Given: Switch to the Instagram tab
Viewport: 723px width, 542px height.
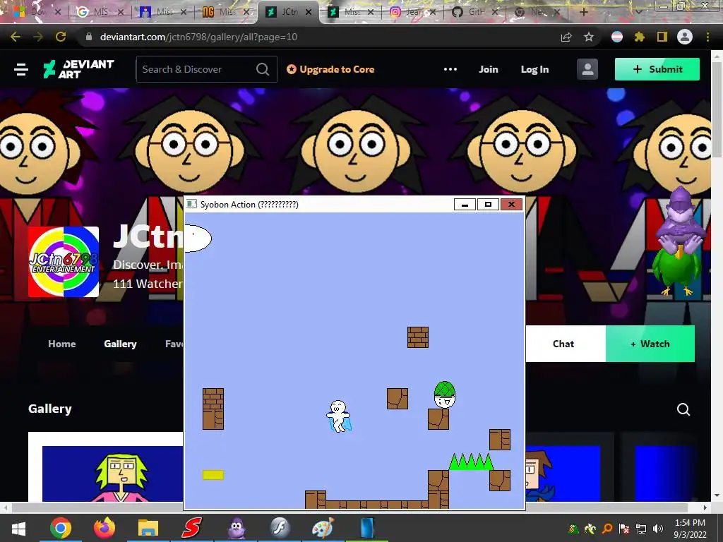Looking at the screenshot, I should (413, 12).
